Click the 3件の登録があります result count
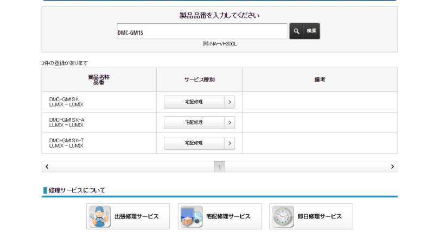434x232 pixels. [x=65, y=63]
